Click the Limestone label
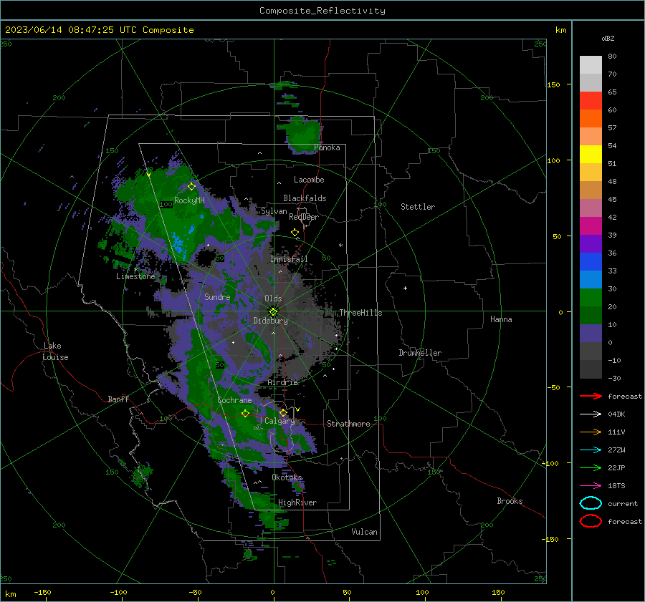645x602 pixels. coord(135,276)
